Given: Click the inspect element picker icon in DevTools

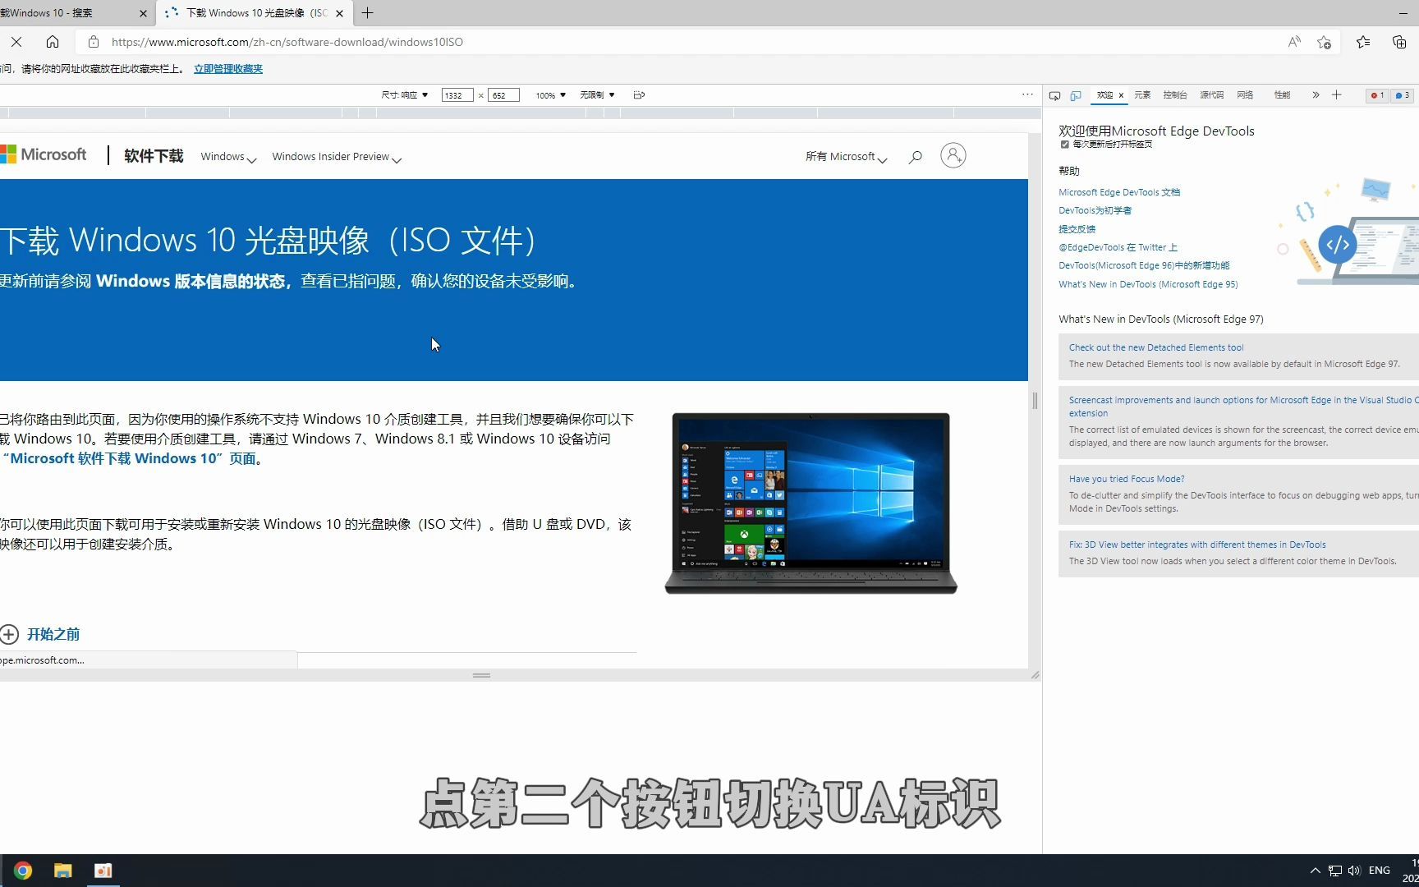Looking at the screenshot, I should 1054,95.
